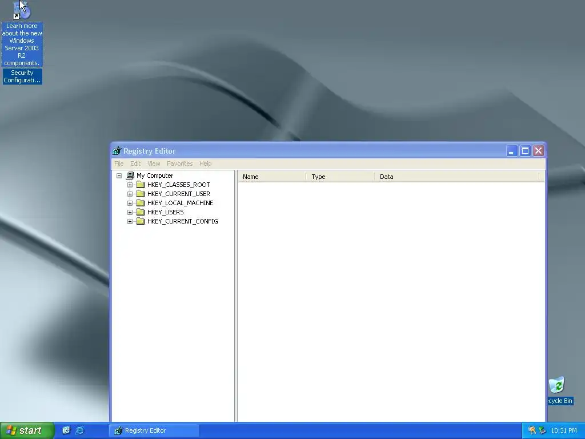The width and height of the screenshot is (585, 439).
Task: Click the HKEY_CLASSES_ROOT folder icon
Action: tap(141, 185)
